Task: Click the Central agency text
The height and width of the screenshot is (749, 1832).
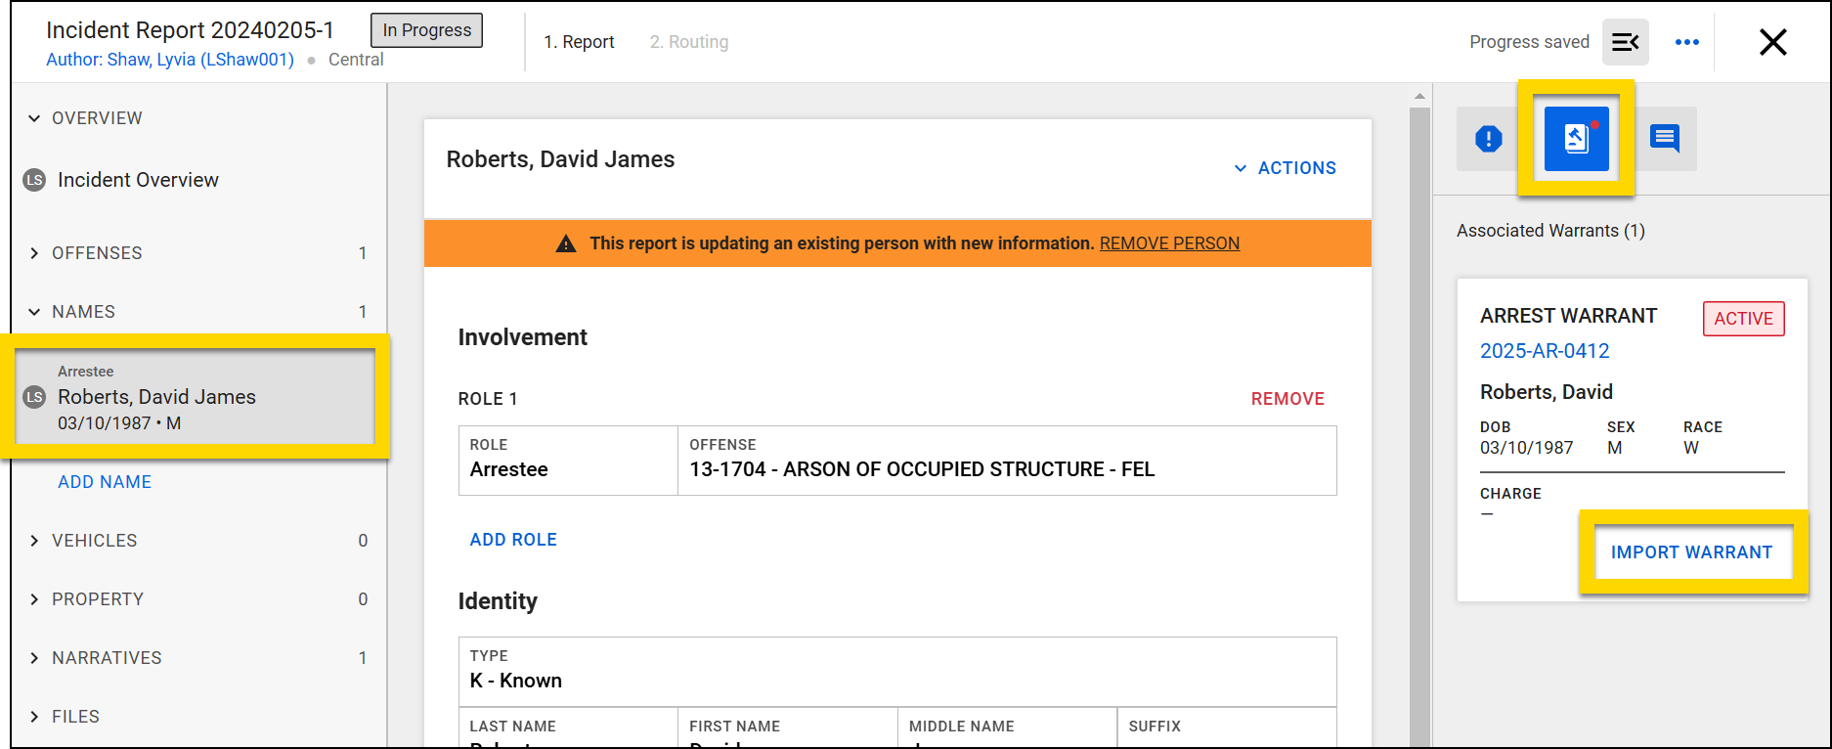Action: point(356,60)
